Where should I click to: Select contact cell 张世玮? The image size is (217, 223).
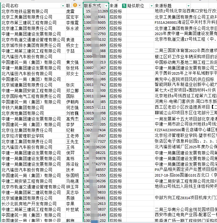point(74,68)
